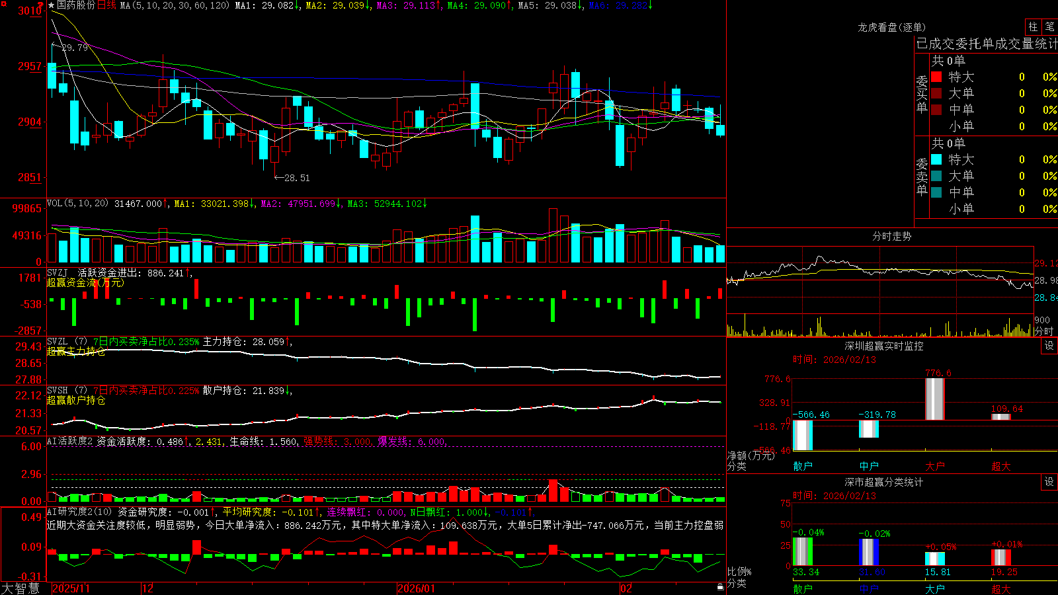The image size is (1058, 595).
Task: Click the star icon before 国药股份
Action: [x=52, y=5]
